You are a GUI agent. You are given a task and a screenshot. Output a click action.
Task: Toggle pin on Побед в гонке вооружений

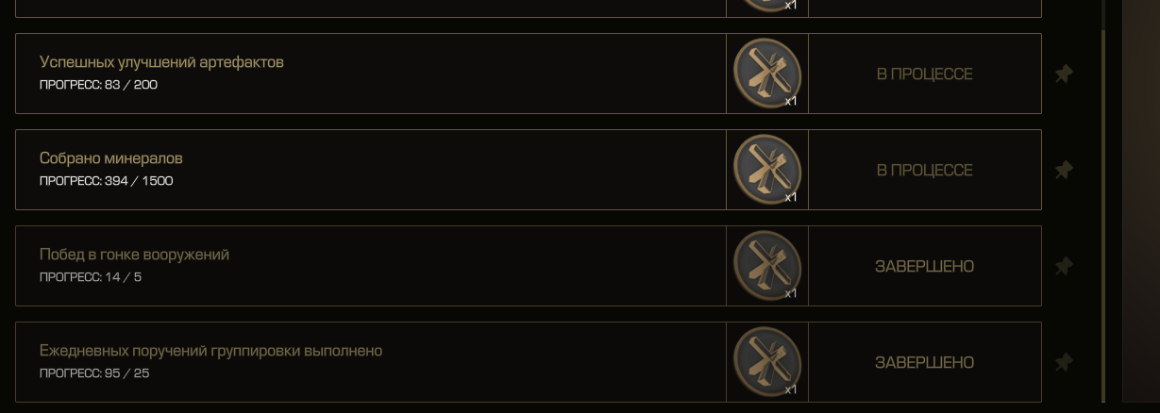(1064, 266)
